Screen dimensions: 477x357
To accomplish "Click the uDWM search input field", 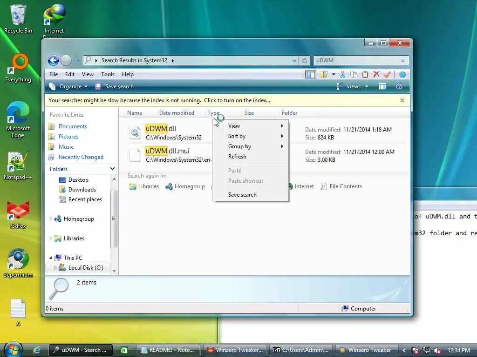I will (356, 60).
